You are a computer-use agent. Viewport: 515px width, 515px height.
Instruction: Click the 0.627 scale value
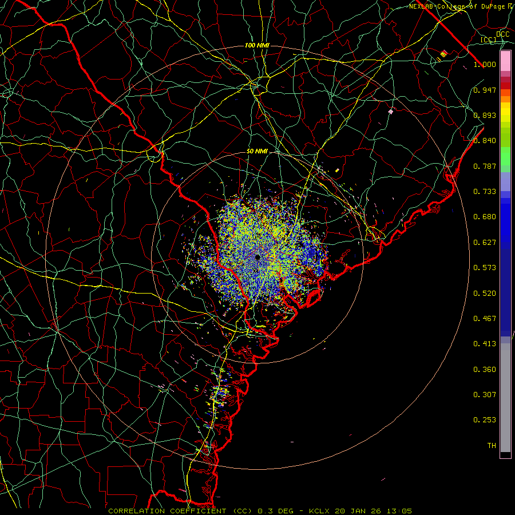coord(485,243)
